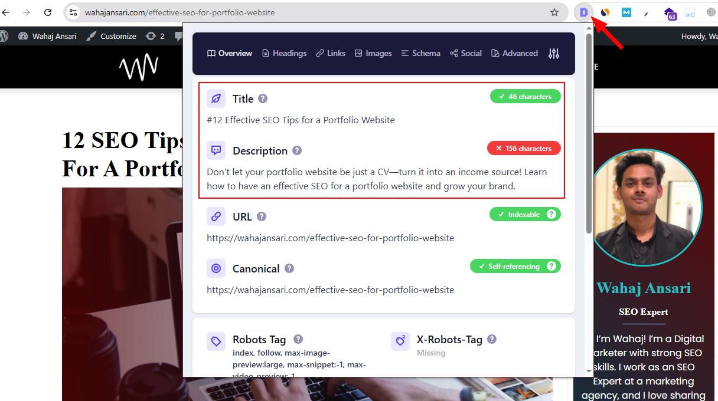This screenshot has width=718, height=401.
Task: Click the Description help question mark
Action: click(297, 151)
